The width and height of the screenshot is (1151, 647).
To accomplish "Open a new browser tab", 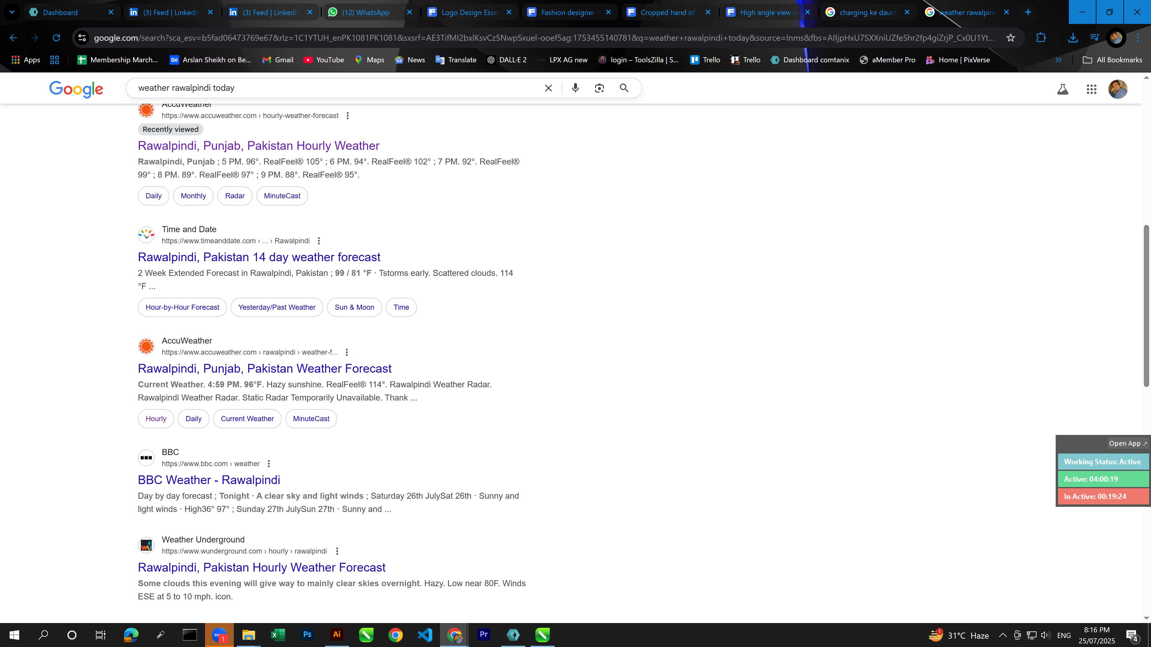I will click(1028, 12).
